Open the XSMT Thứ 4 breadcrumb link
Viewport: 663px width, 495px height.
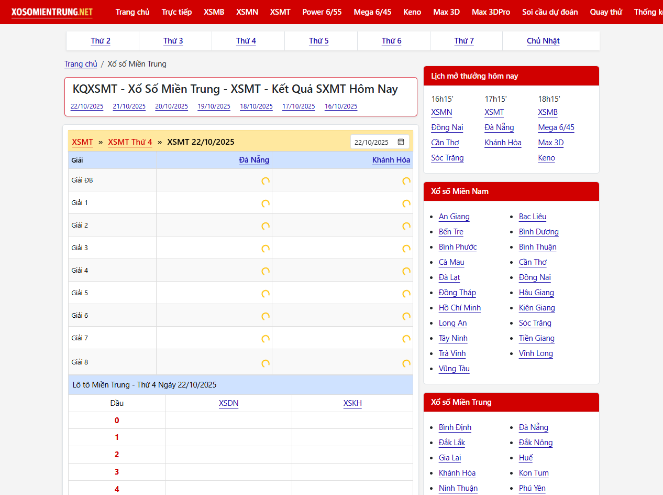[x=130, y=142]
